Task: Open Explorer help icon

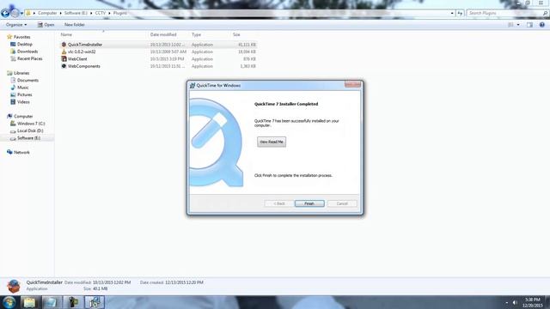Action: [x=542, y=25]
